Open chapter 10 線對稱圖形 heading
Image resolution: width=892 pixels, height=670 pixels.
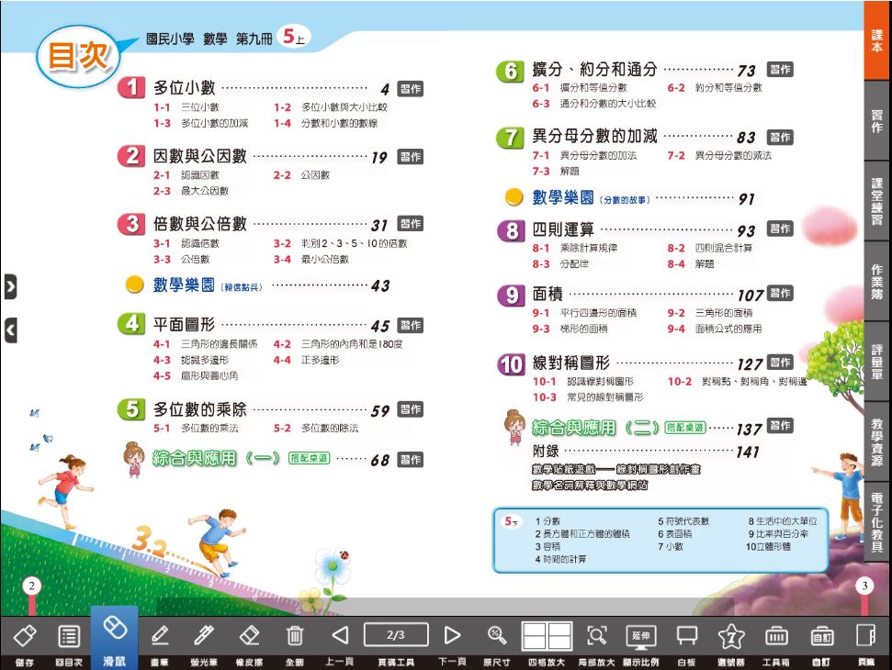click(x=571, y=363)
